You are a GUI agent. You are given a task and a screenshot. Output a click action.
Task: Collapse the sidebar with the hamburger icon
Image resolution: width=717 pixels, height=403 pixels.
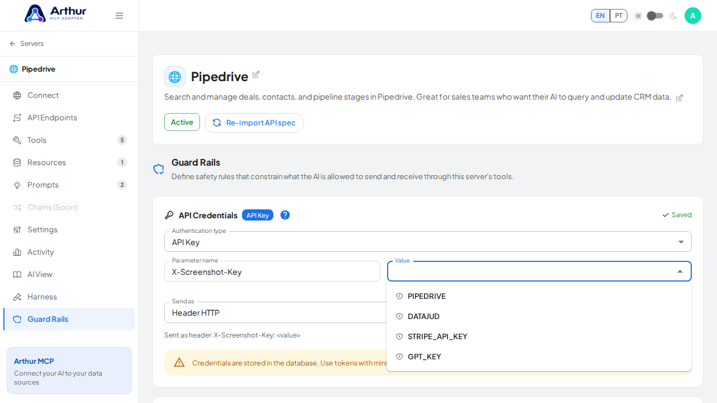[x=119, y=16]
